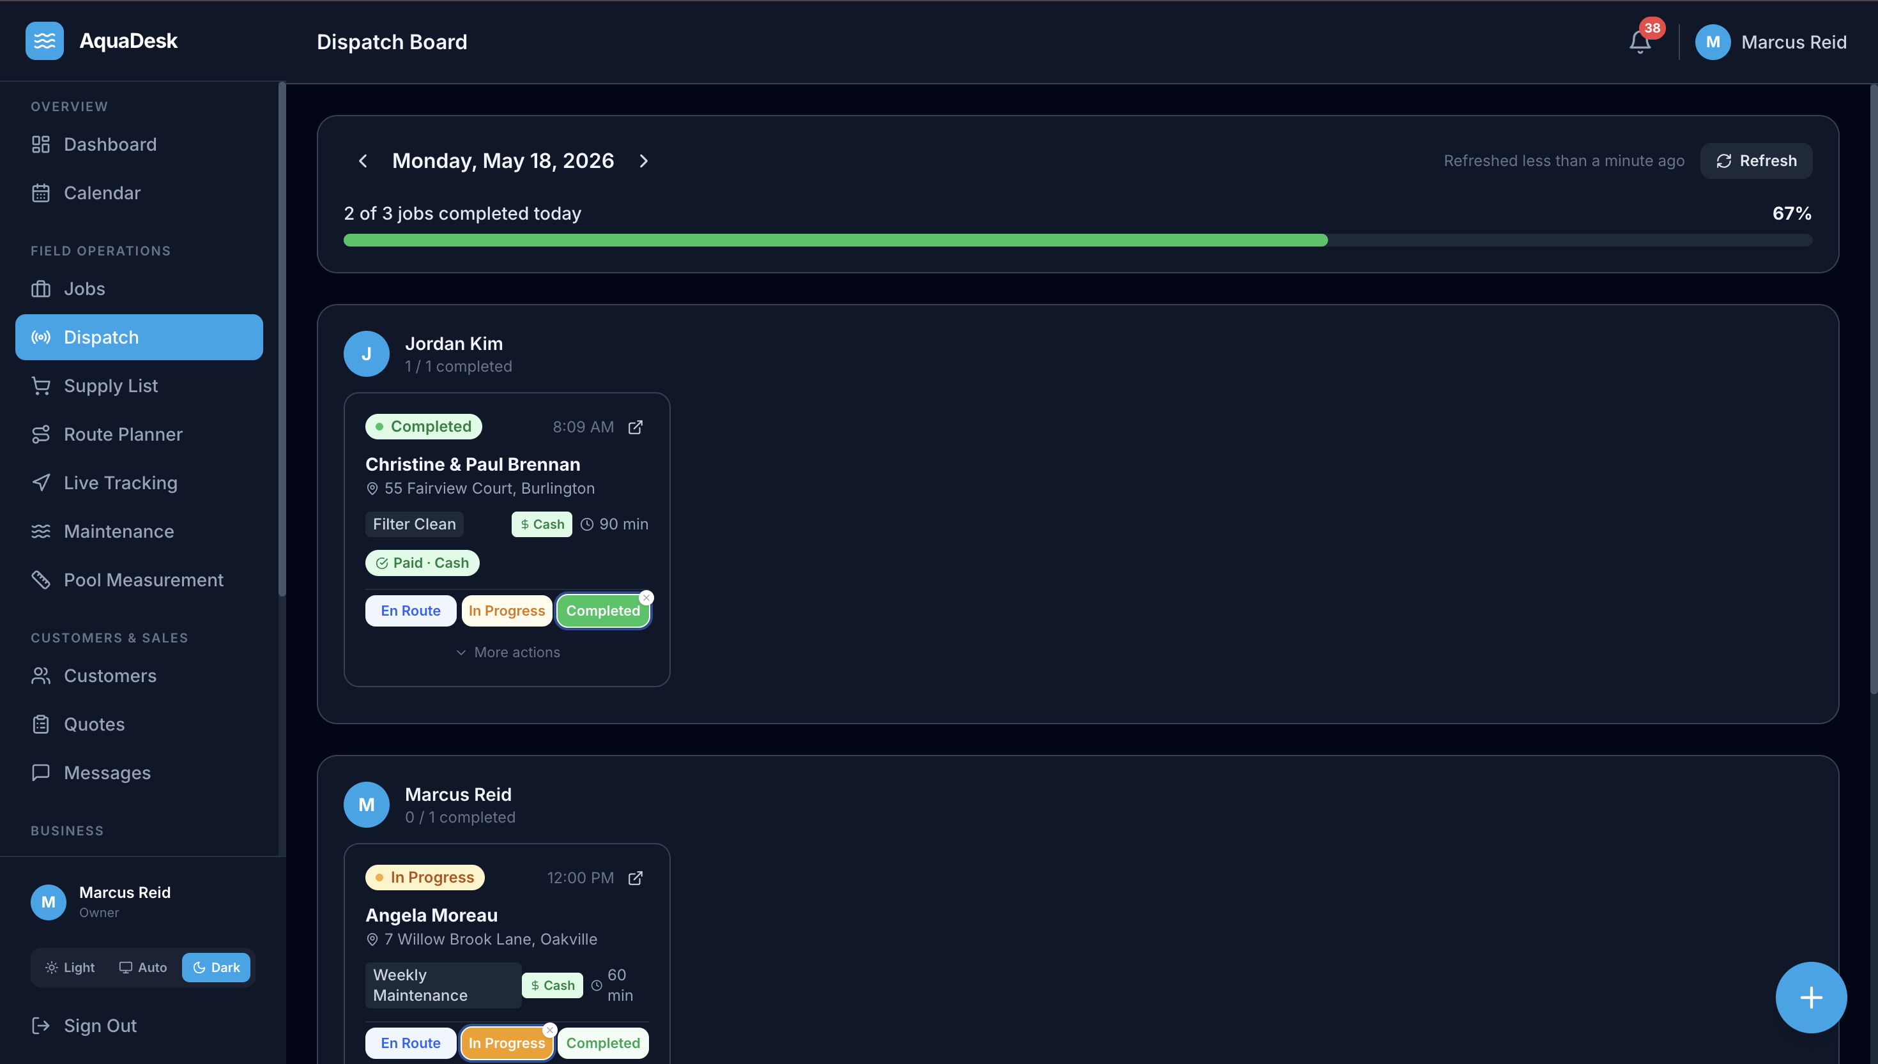The width and height of the screenshot is (1878, 1064).
Task: Expand More actions on Brennan job
Action: pos(507,652)
